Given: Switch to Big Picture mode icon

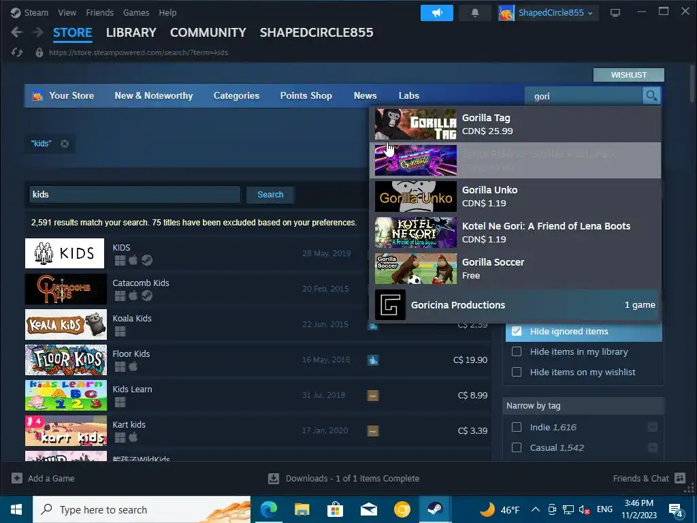Looking at the screenshot, I should point(615,13).
